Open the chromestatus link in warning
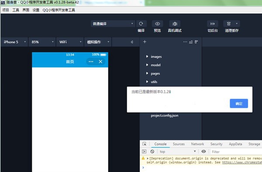 242,162
